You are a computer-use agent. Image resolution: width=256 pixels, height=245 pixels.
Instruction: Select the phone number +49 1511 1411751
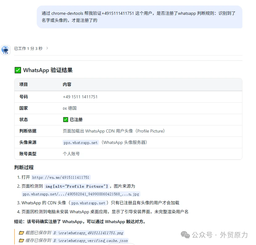80,97
